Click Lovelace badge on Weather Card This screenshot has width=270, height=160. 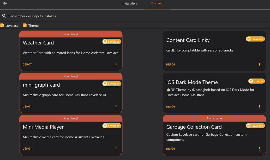pyautogui.click(x=112, y=42)
